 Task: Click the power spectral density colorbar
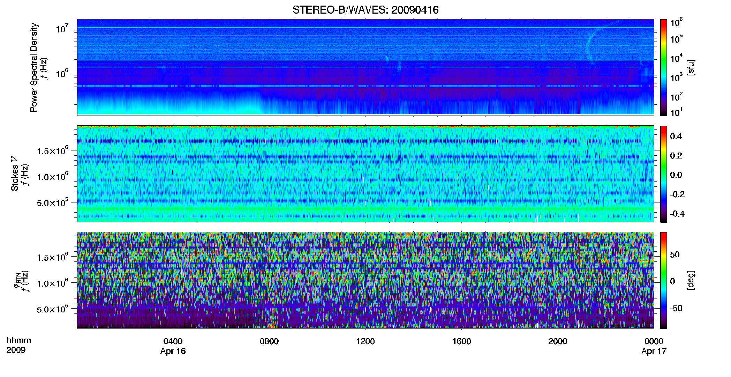663,67
